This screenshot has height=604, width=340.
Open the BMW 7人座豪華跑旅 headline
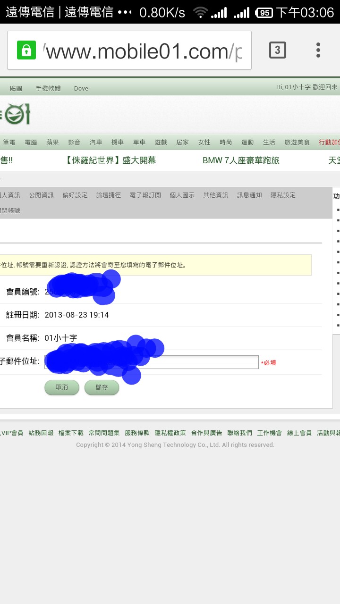click(x=241, y=160)
